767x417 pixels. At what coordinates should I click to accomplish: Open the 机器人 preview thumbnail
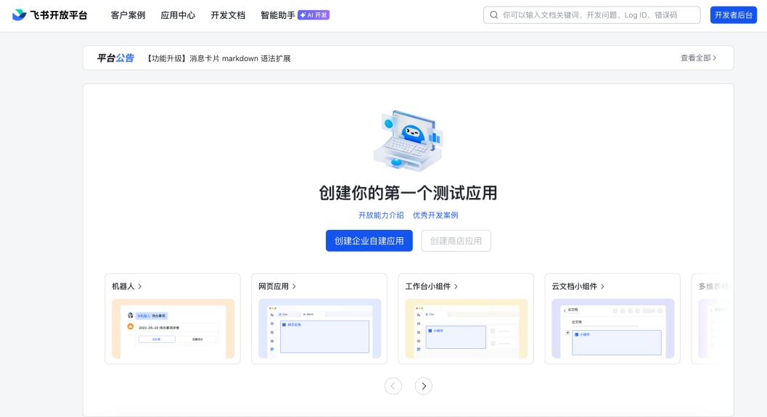[x=173, y=329]
